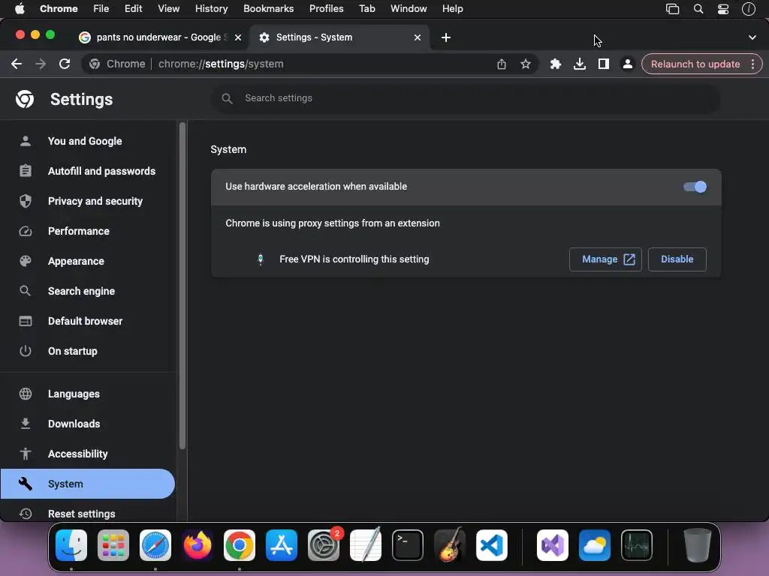The width and height of the screenshot is (769, 576).
Task: Open System Settings from the Dock
Action: (324, 545)
